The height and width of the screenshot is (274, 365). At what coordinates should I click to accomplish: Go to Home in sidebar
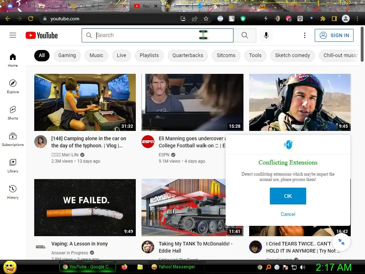[x=13, y=60]
